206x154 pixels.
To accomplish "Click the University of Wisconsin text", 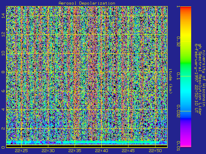I will (203, 78).
